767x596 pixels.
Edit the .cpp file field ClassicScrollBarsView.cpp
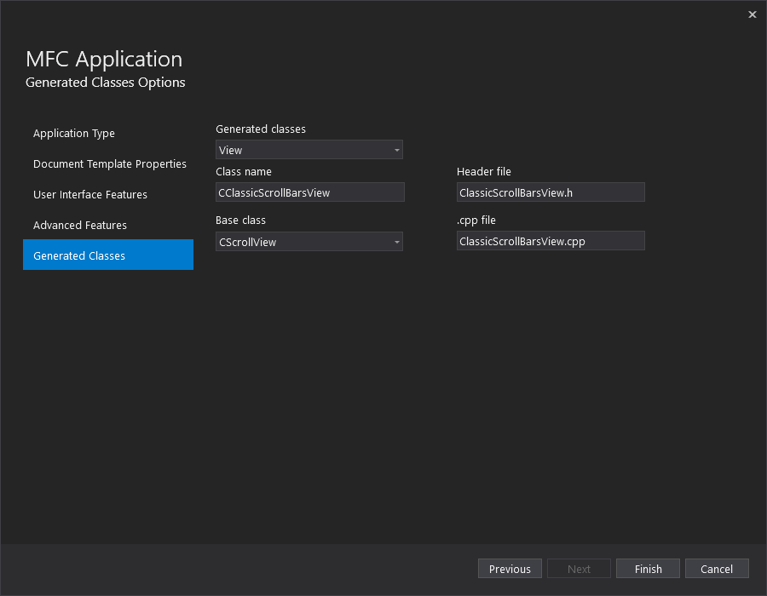click(551, 241)
